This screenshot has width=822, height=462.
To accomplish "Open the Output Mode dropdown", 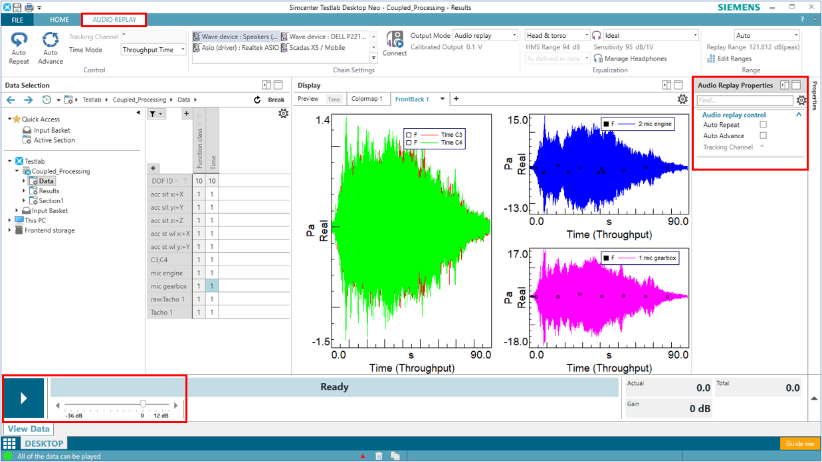I will coord(485,36).
